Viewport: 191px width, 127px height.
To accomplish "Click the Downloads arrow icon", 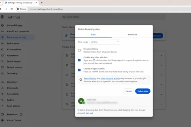I will coord(3,88).
